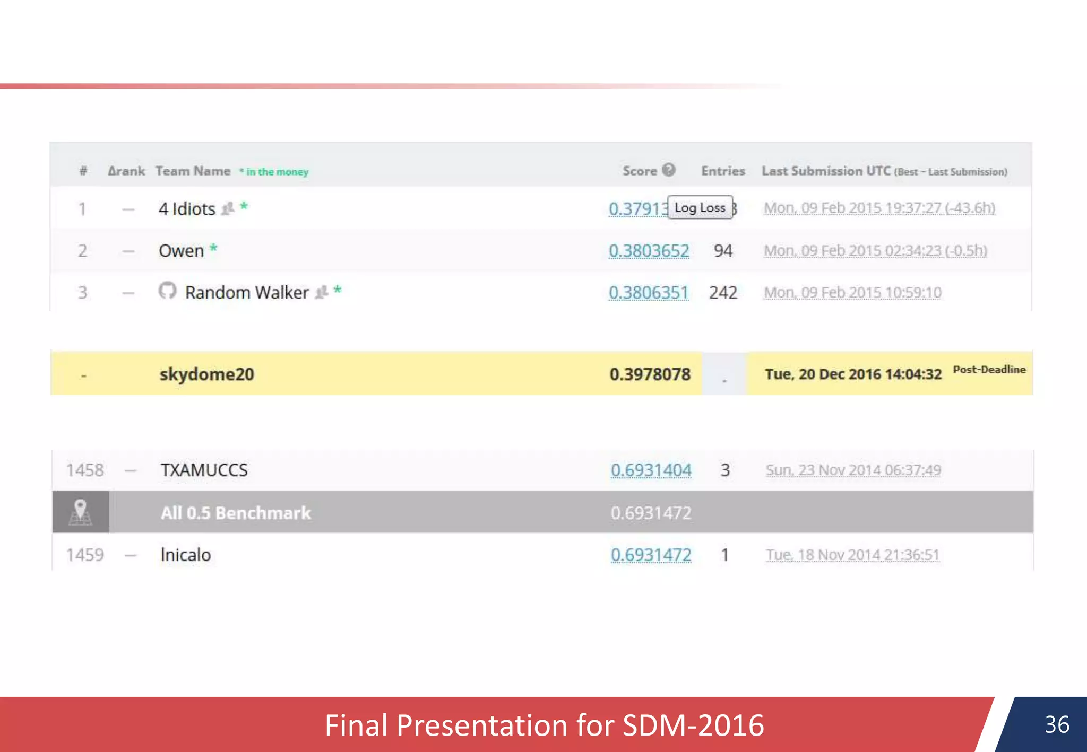The height and width of the screenshot is (752, 1087).
Task: Click rank number 1459
Action: (x=85, y=555)
